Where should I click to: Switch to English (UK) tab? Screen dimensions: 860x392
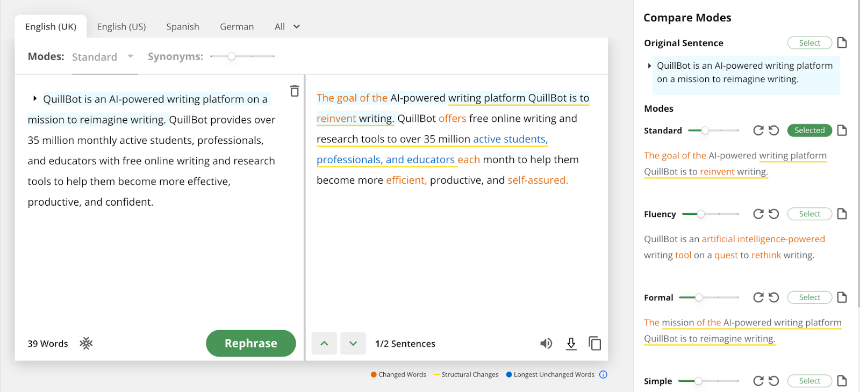(x=51, y=26)
